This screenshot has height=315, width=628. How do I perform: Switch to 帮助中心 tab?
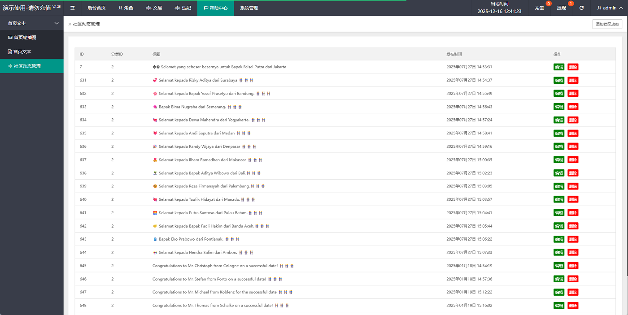pyautogui.click(x=215, y=8)
